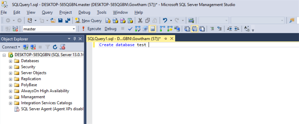Click the Copy icon in the toolbar
Viewport: 299px width, 124px height.
147,21
